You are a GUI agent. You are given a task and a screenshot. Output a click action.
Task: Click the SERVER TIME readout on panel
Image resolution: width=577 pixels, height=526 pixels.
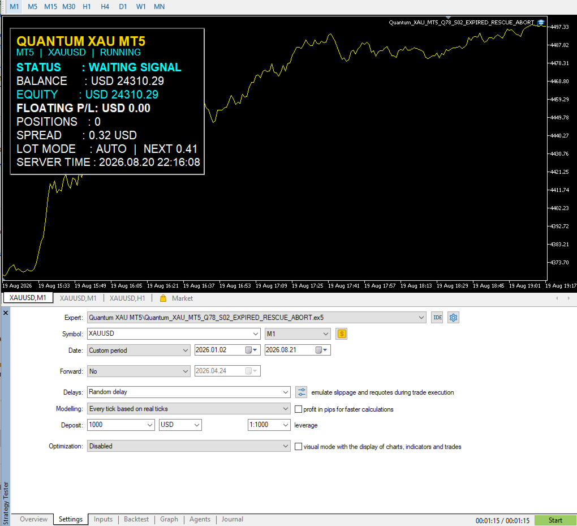[x=108, y=162]
